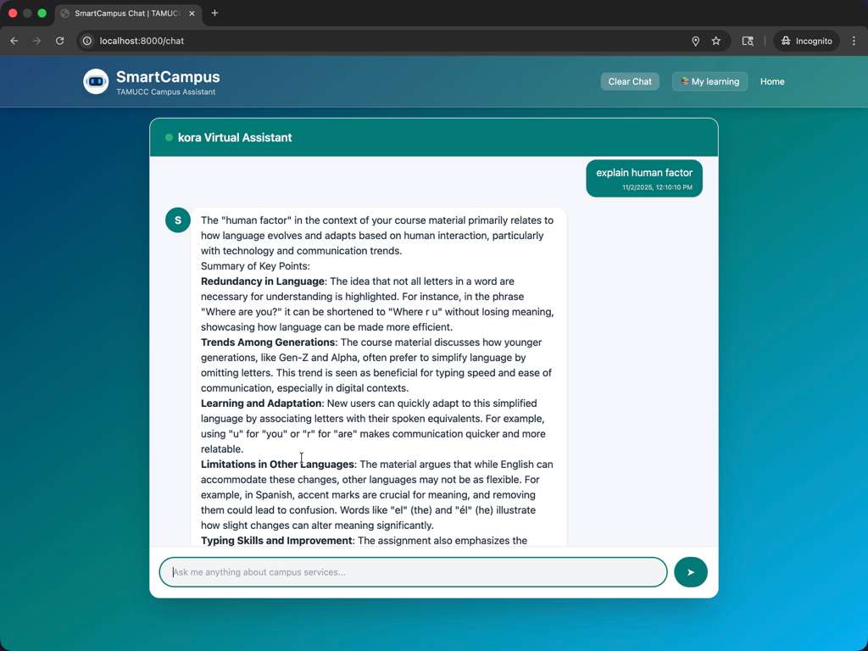Click the SmartCampus robot logo icon
Image resolution: width=868 pixels, height=651 pixels.
(96, 81)
